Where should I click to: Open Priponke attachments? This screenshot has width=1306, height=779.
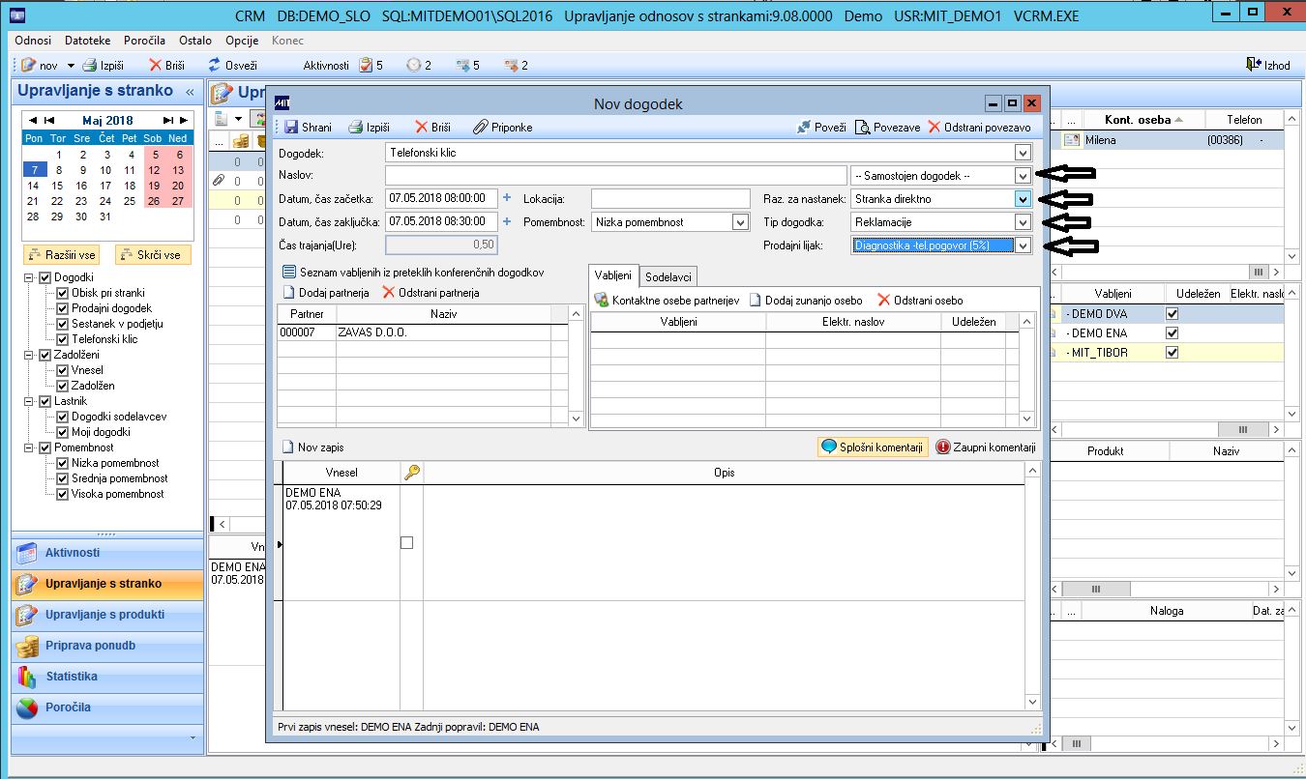click(x=503, y=127)
